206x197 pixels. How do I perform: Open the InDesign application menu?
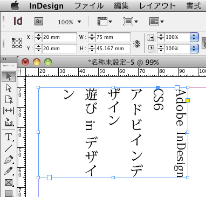pyautogui.click(x=46, y=6)
